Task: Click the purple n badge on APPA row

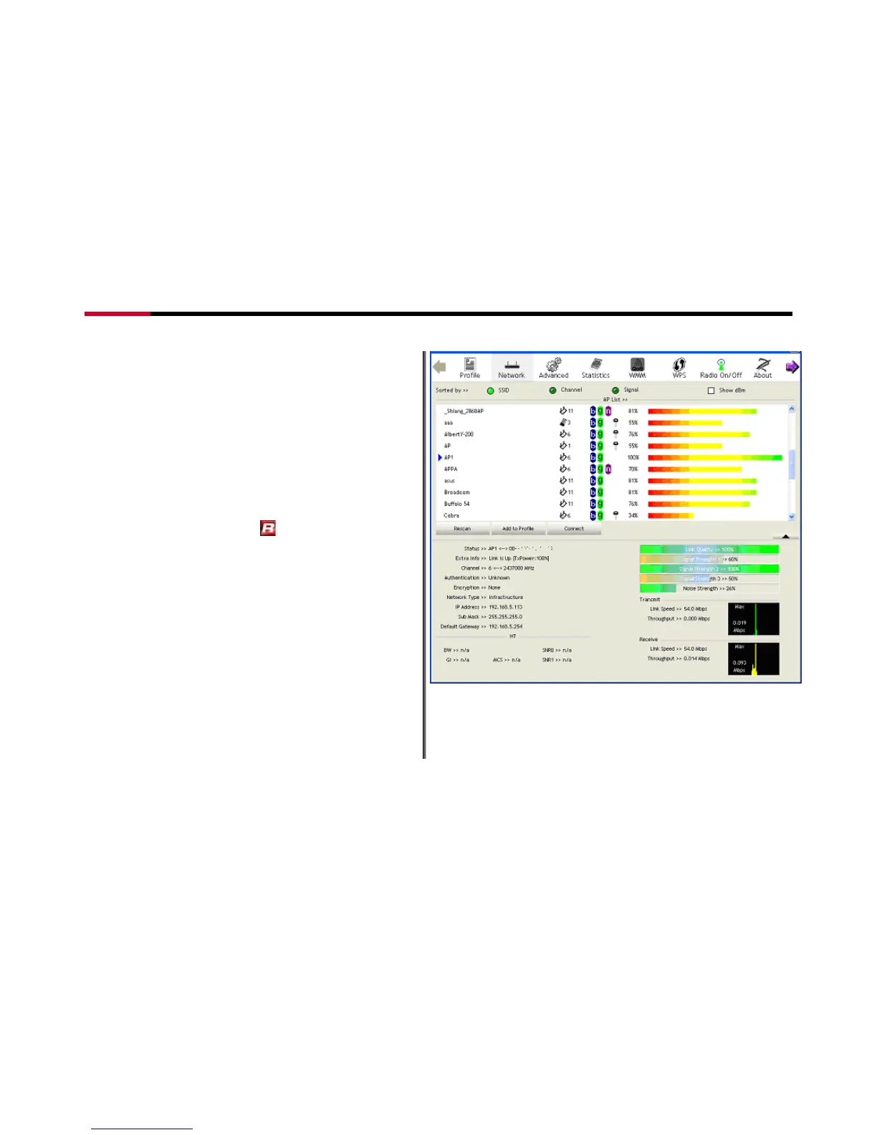Action: [608, 469]
